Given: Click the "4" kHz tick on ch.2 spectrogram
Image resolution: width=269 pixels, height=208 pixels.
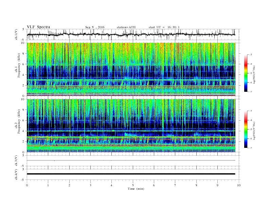Looking at the screenshot, I should tap(23, 131).
